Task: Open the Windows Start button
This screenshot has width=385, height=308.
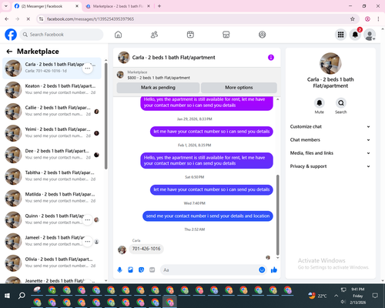Action: pos(7,296)
